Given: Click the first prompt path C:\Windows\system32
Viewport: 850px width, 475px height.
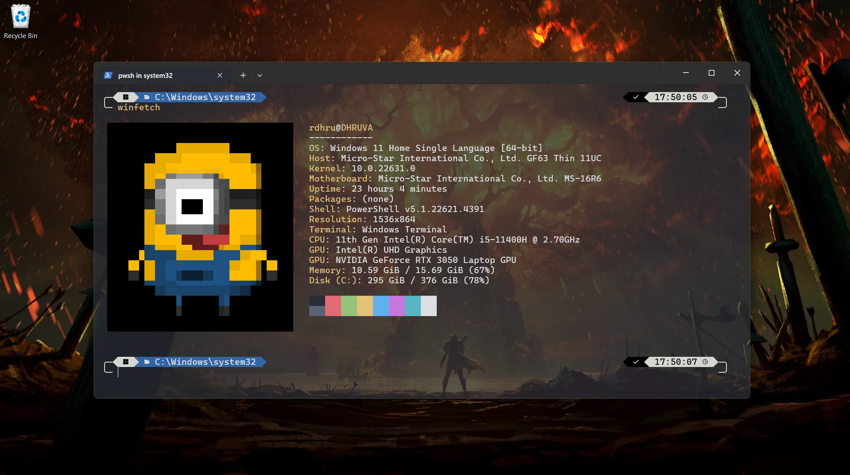Looking at the screenshot, I should tap(206, 97).
